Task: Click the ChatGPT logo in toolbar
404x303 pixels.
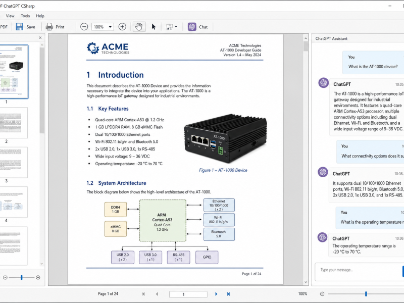Action: (x=192, y=27)
